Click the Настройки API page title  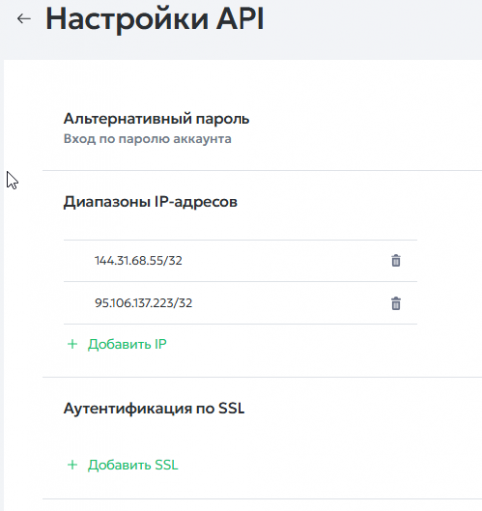[x=155, y=19]
